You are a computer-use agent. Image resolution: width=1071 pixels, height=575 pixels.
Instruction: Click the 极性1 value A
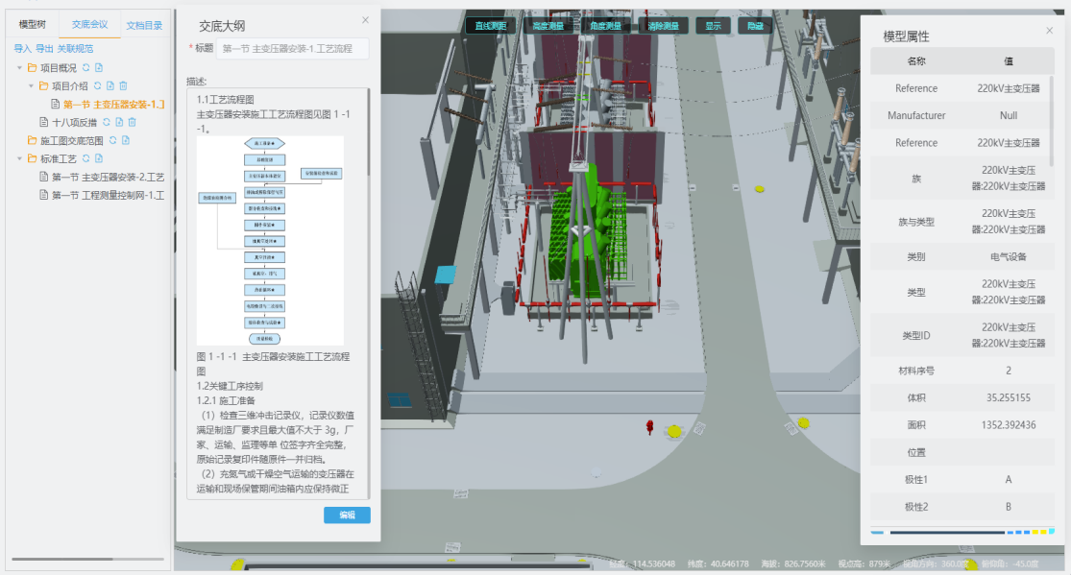pyautogui.click(x=1009, y=479)
